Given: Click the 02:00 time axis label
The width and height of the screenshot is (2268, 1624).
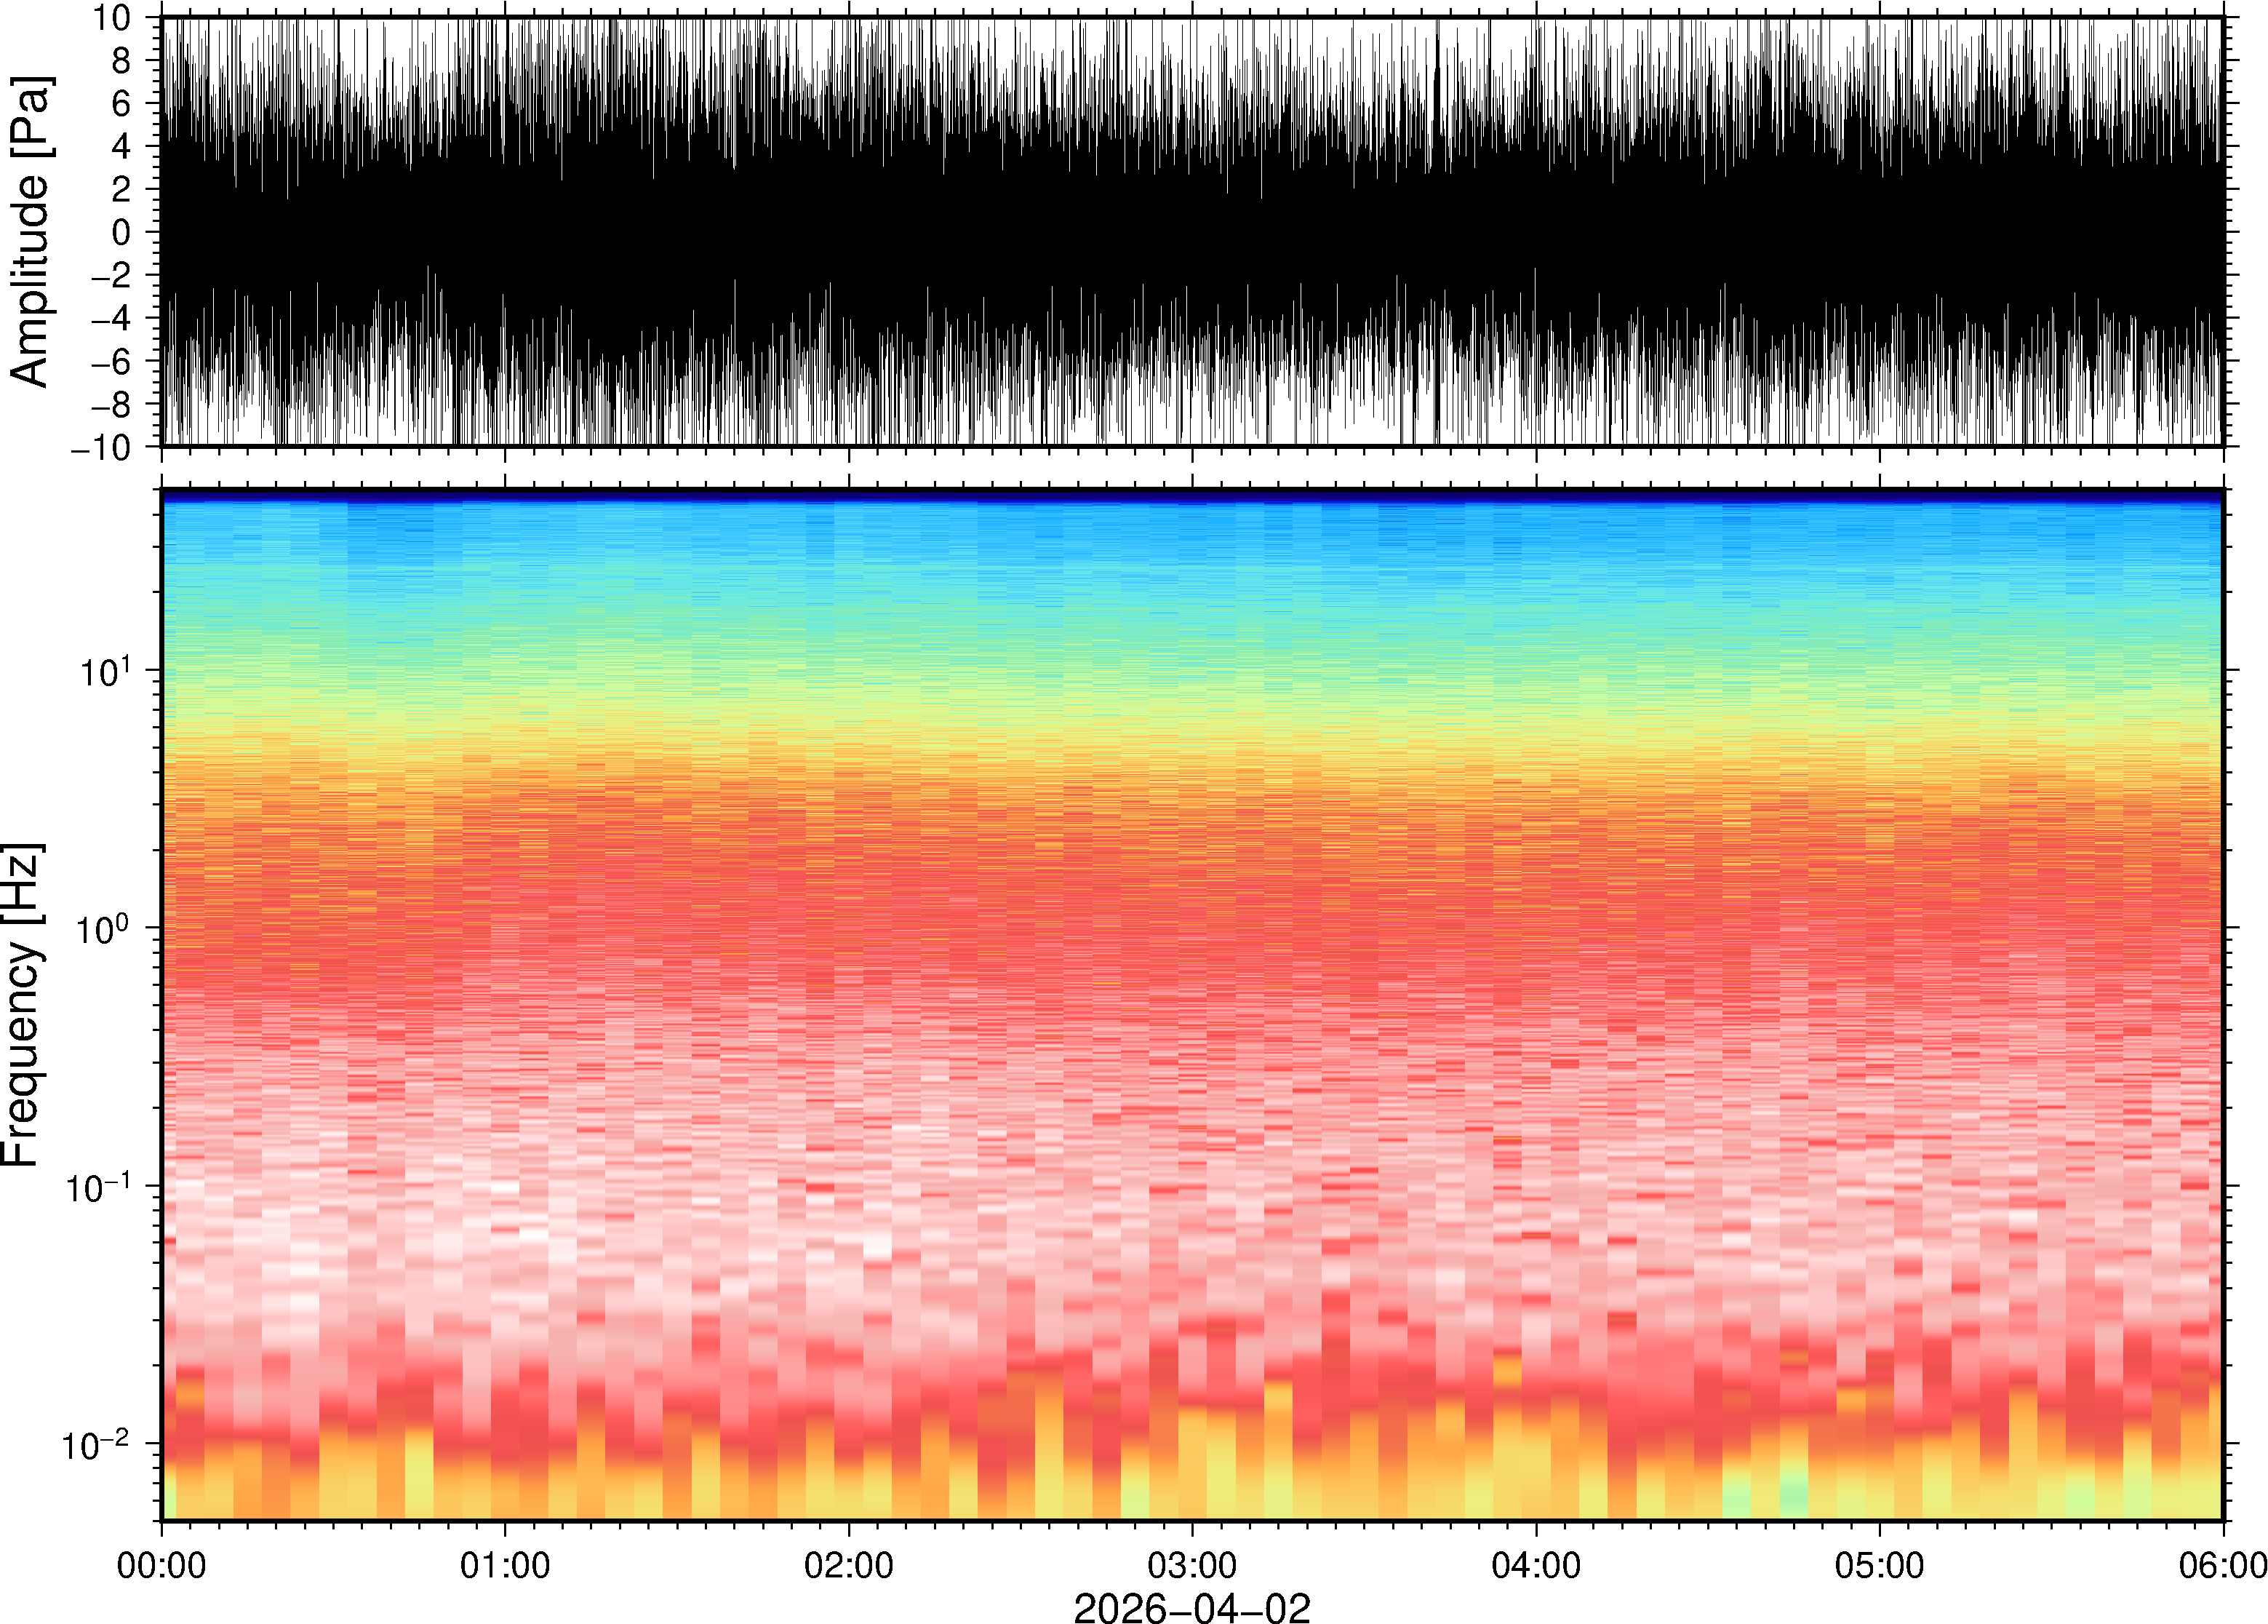Looking at the screenshot, I should click(x=849, y=1564).
